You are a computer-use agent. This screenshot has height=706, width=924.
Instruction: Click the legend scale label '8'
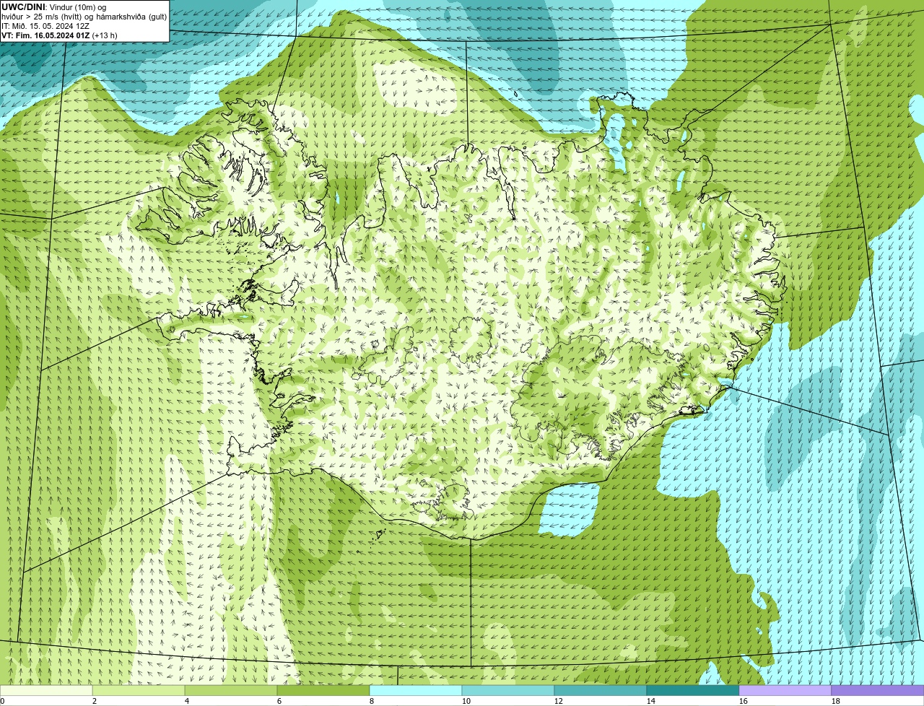coord(372,701)
